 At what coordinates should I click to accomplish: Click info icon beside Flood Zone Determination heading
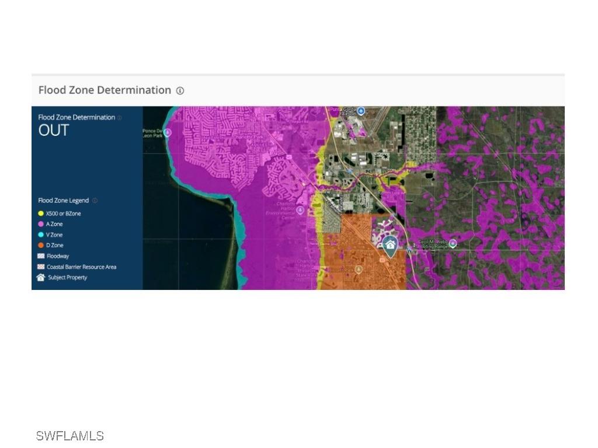coord(180,90)
